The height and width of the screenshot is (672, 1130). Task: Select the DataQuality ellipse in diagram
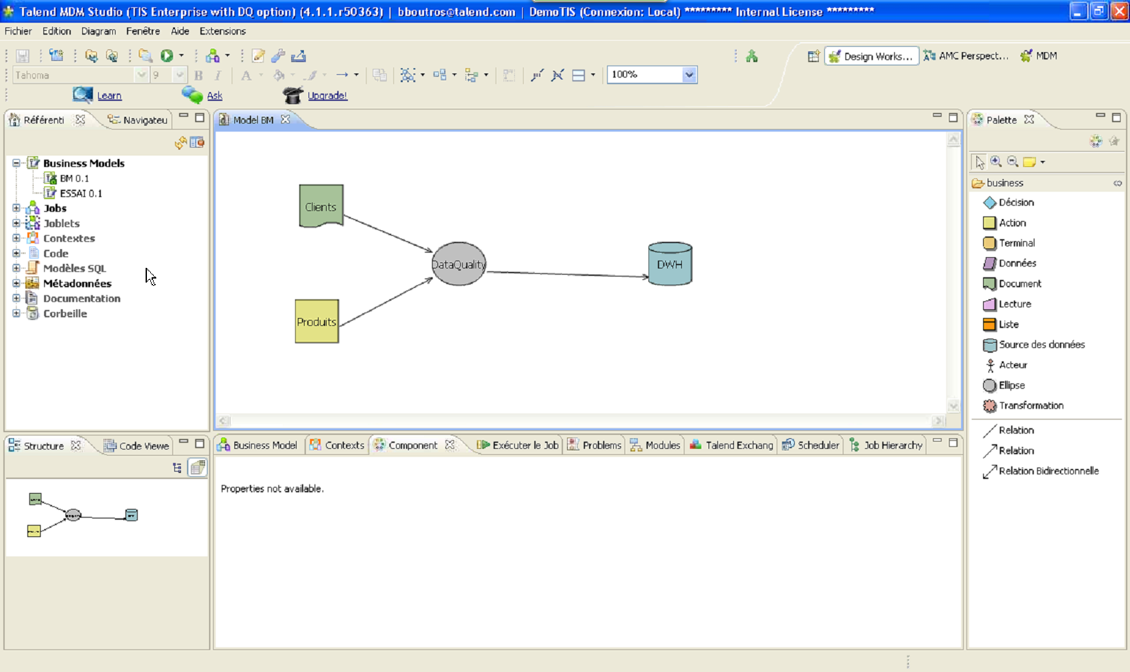click(x=459, y=264)
